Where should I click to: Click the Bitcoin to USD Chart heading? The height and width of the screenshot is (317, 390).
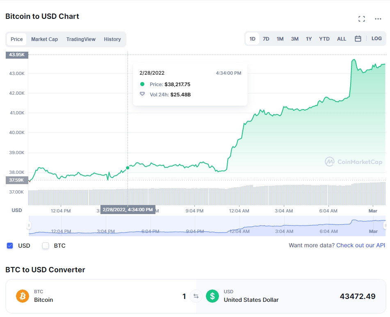click(42, 16)
